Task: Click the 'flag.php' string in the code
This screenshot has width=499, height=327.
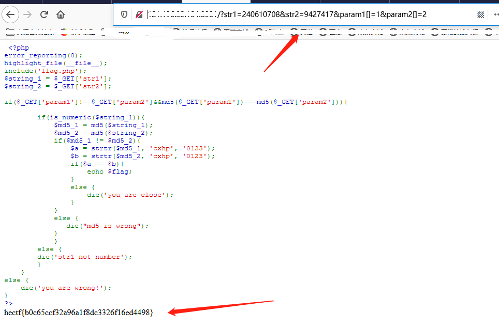Action: coord(57,71)
